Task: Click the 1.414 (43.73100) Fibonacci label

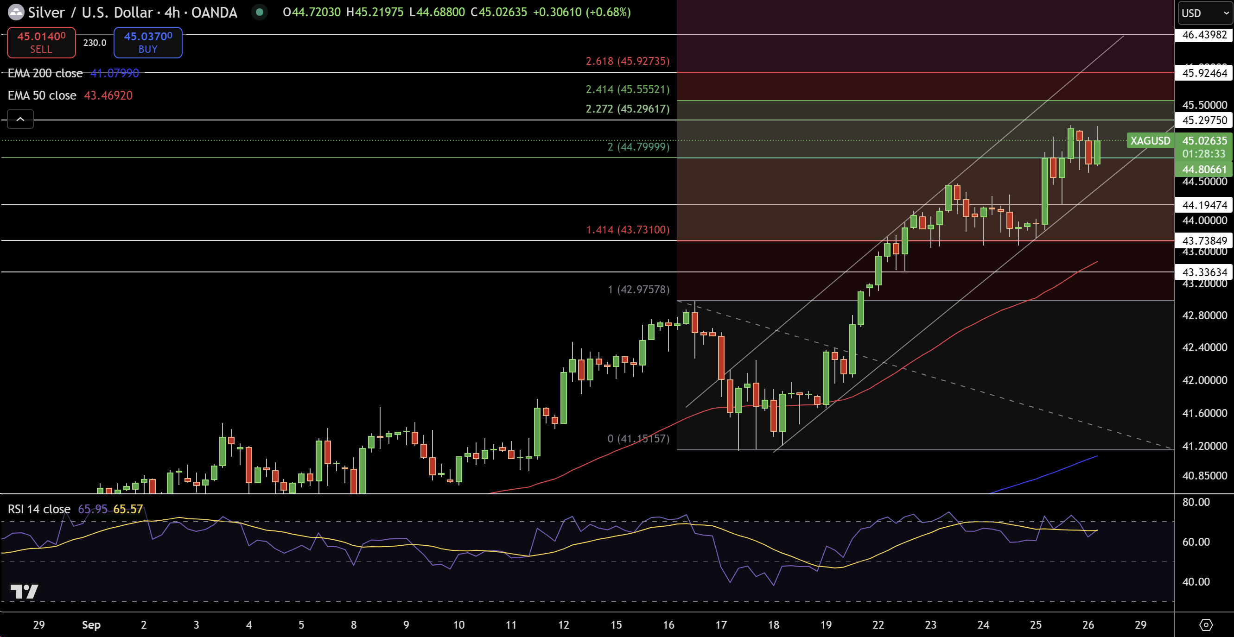Action: 628,230
